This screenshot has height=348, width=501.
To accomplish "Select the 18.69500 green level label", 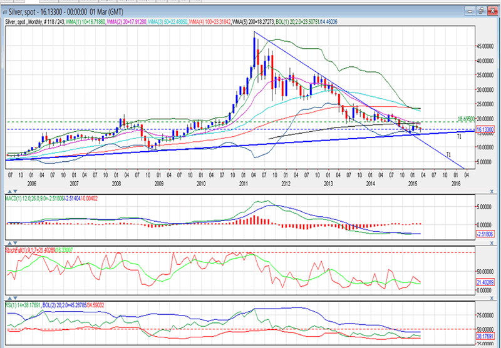I will click(x=463, y=118).
